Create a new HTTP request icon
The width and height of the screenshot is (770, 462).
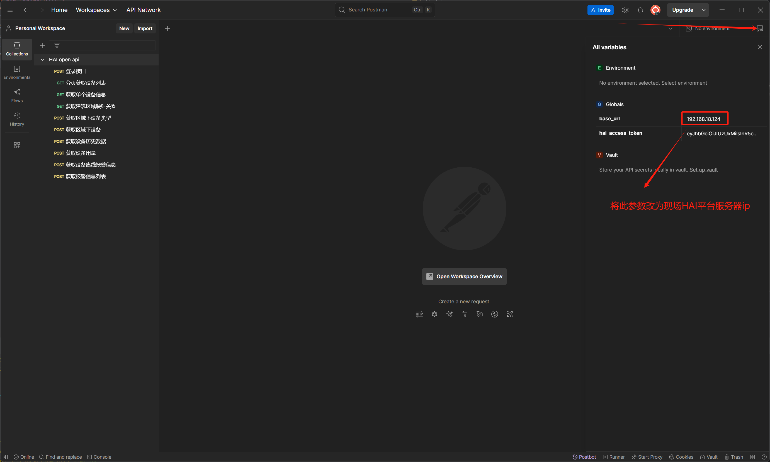419,314
